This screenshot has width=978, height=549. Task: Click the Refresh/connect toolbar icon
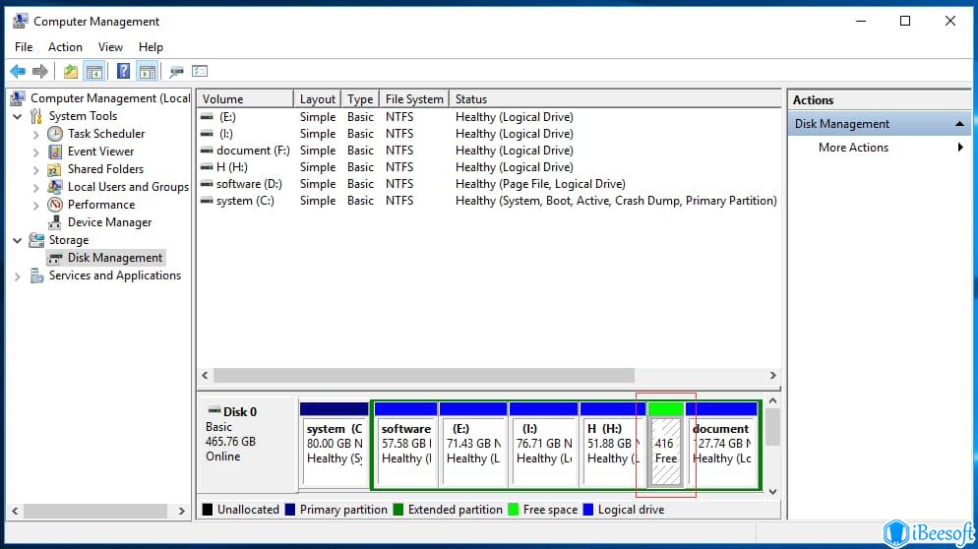[176, 71]
